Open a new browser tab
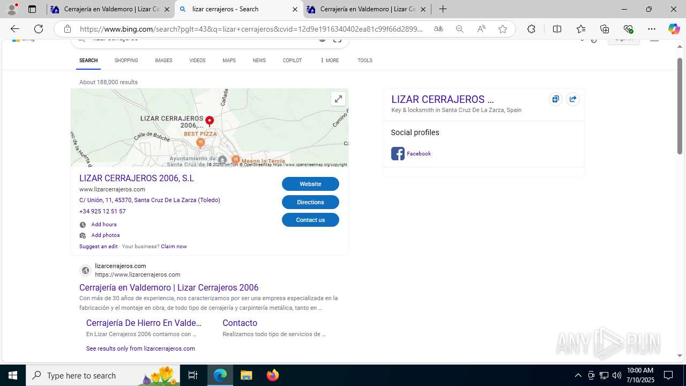 click(x=443, y=9)
